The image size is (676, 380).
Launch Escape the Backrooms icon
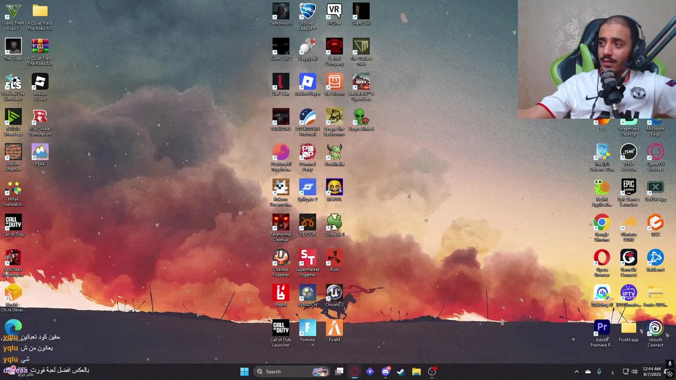tap(334, 123)
